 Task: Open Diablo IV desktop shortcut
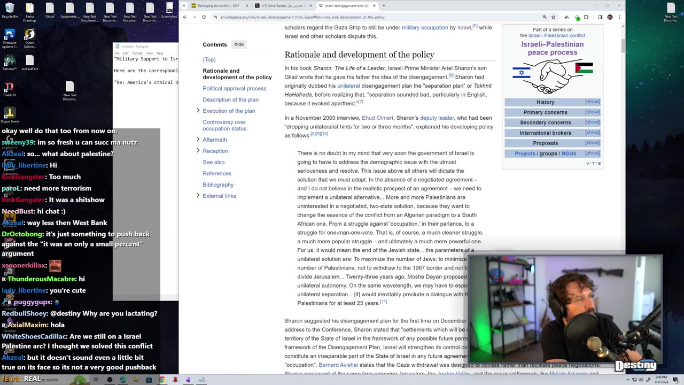pos(10,89)
